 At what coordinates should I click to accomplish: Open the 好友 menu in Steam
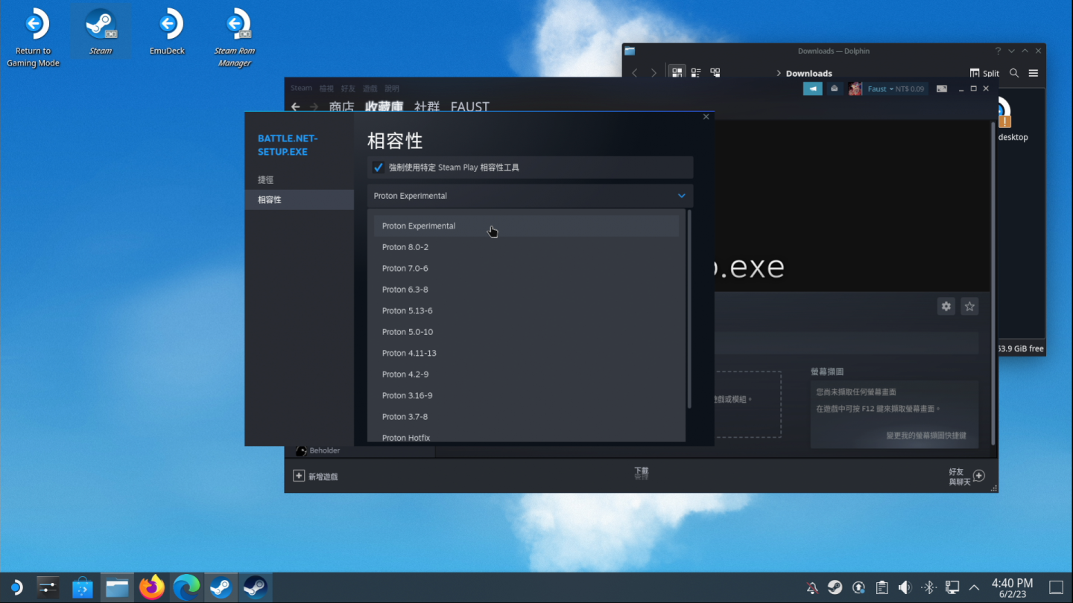349,88
